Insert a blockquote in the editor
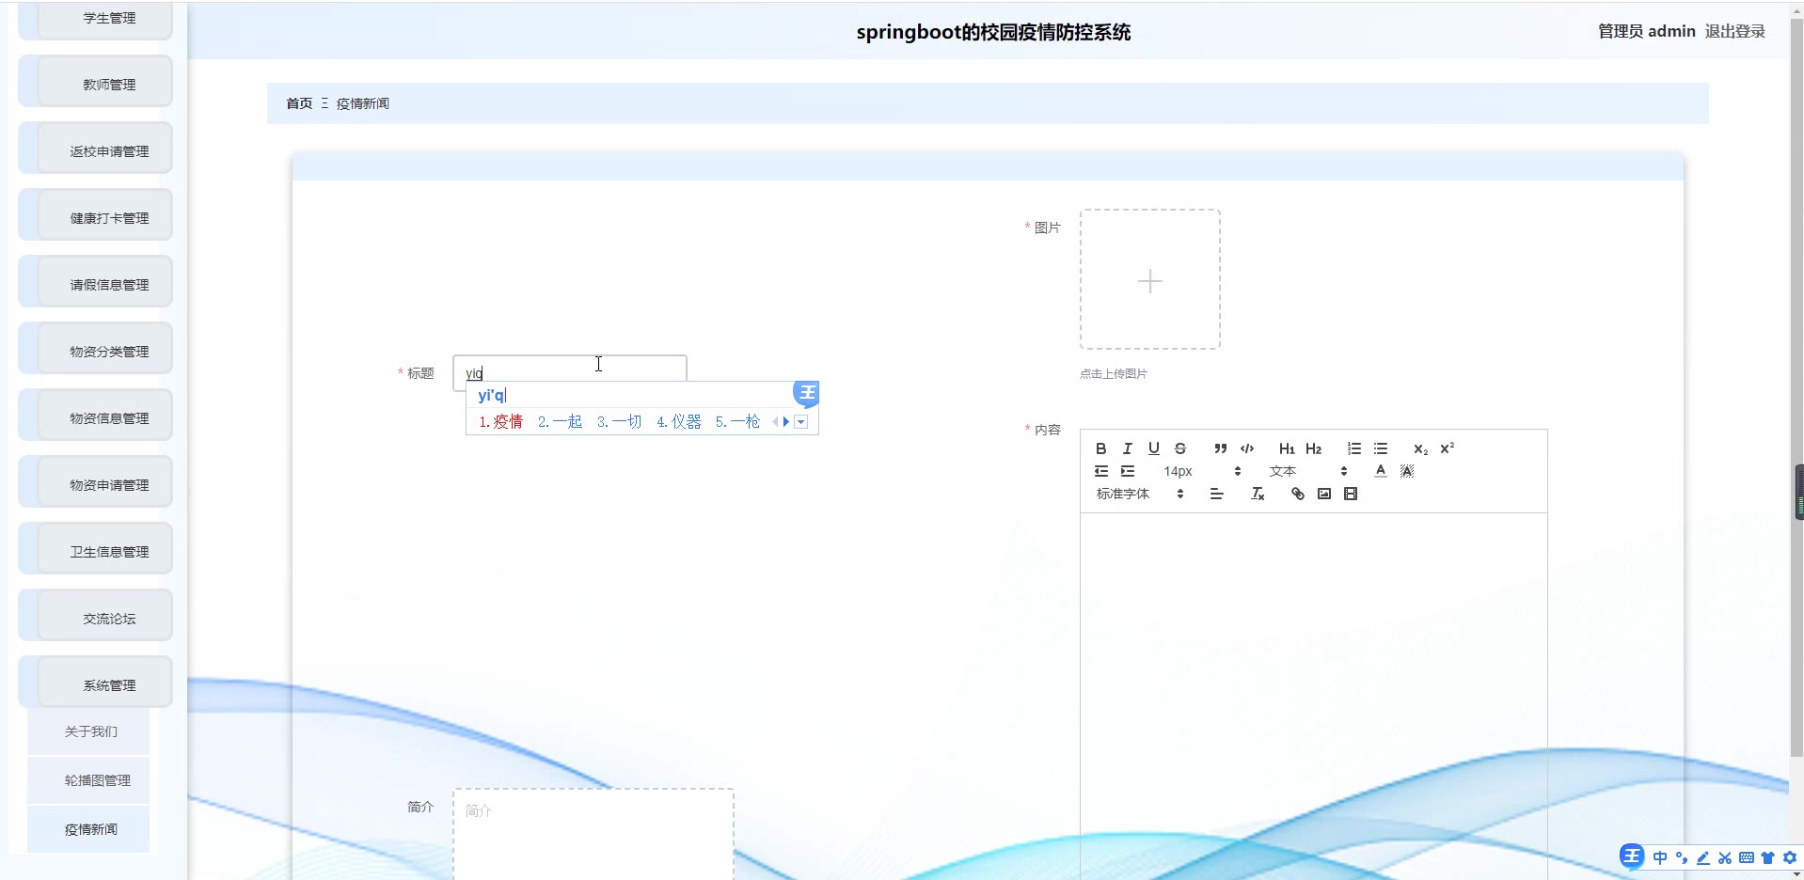 click(1220, 448)
